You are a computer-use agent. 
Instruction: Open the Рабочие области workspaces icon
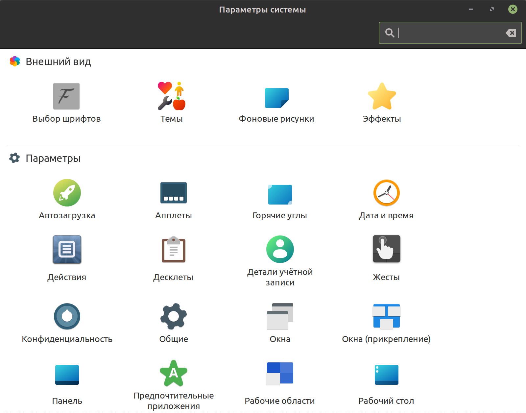[x=279, y=374]
